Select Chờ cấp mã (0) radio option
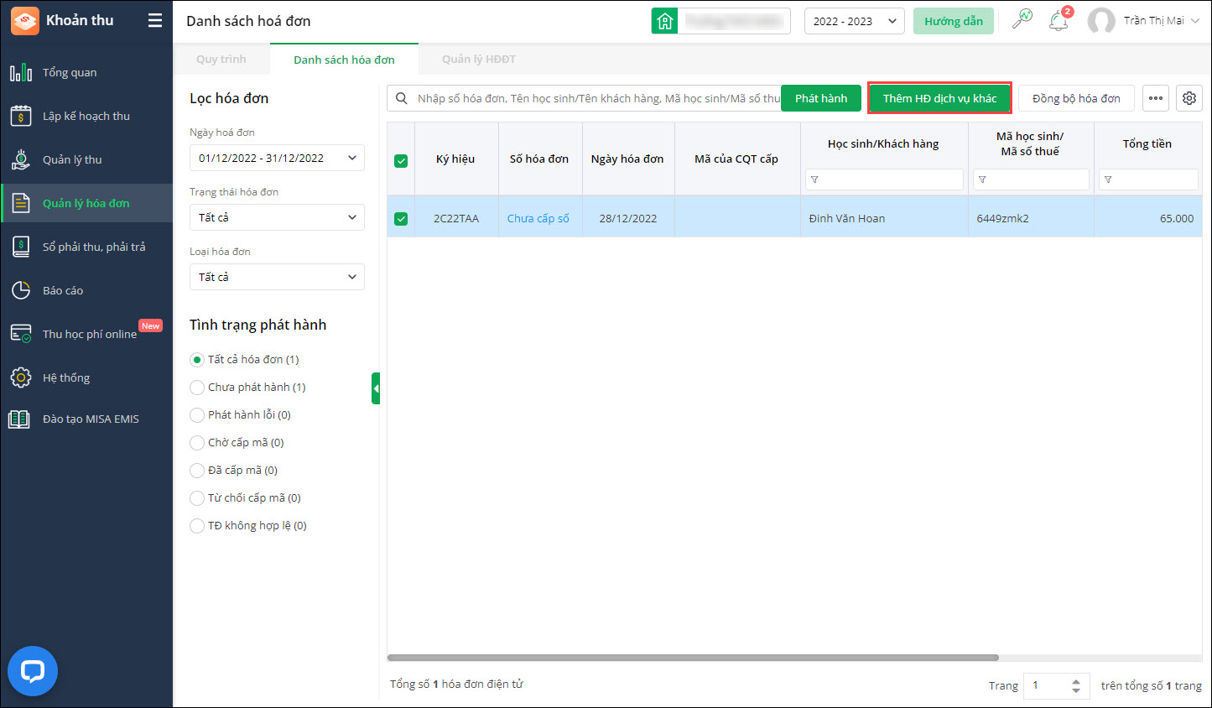The width and height of the screenshot is (1212, 708). click(x=197, y=443)
